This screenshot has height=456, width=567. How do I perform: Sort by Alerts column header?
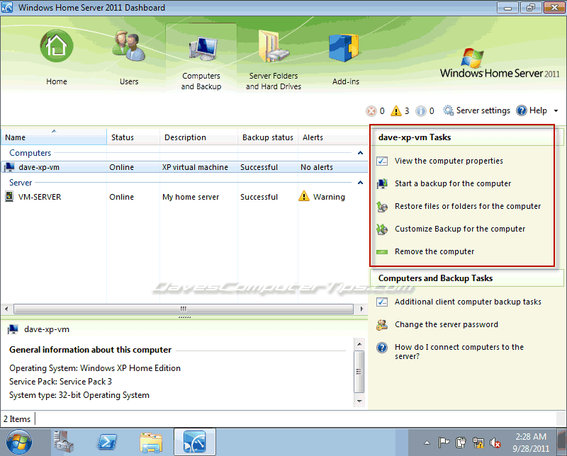point(332,137)
